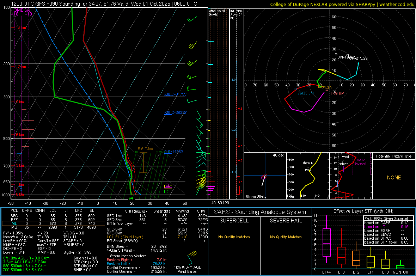Click the EF0 axis label
The height and width of the screenshot is (276, 416).
coord(385,272)
